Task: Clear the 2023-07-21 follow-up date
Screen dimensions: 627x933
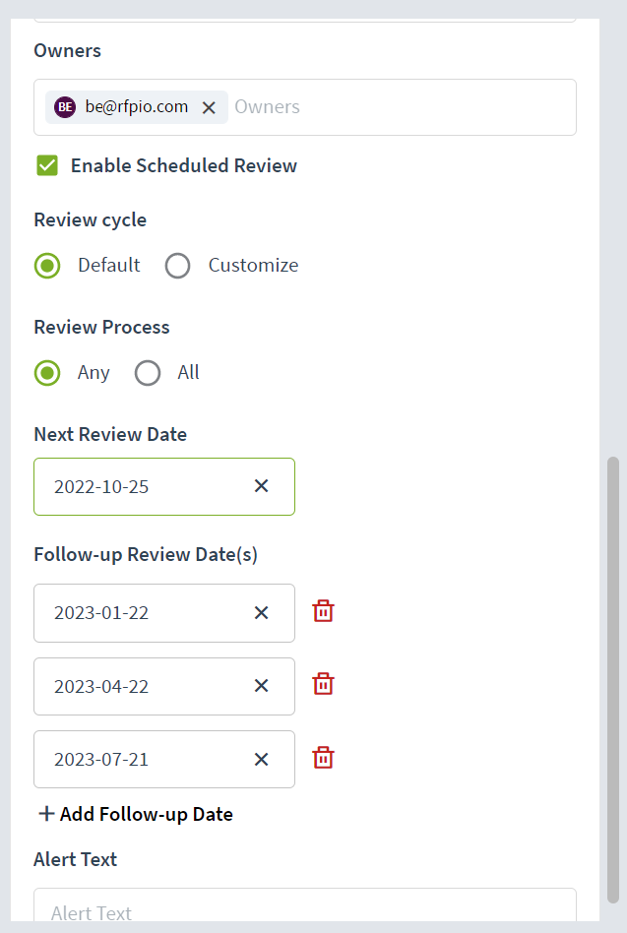Action: pyautogui.click(x=261, y=759)
